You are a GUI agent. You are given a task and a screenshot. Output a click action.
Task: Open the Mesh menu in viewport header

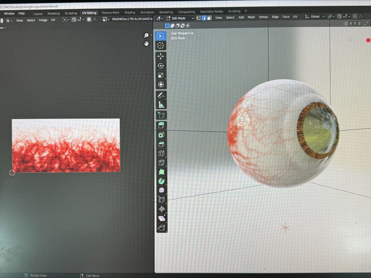coord(251,17)
